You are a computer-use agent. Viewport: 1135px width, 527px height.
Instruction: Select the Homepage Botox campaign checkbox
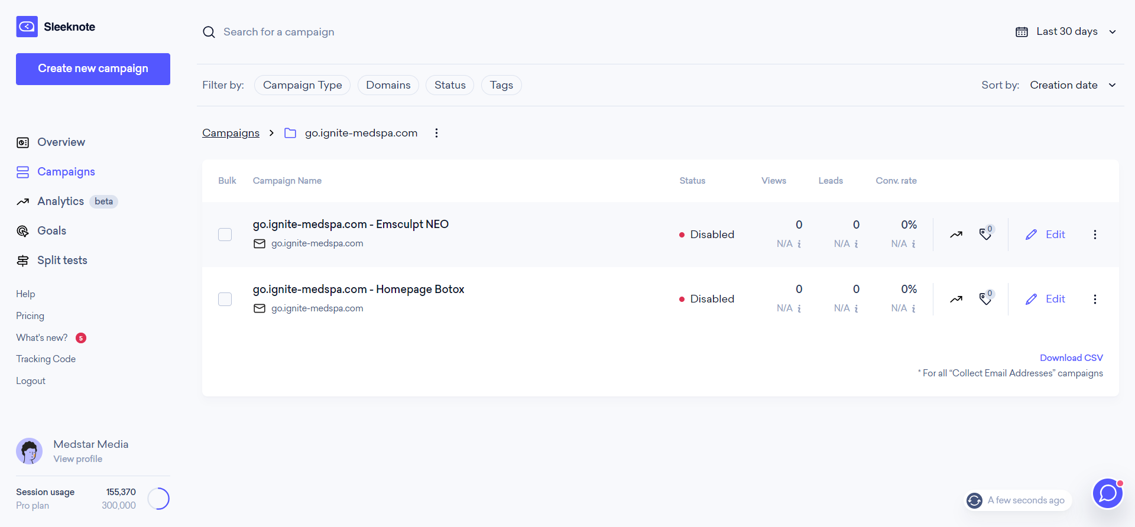click(x=225, y=299)
